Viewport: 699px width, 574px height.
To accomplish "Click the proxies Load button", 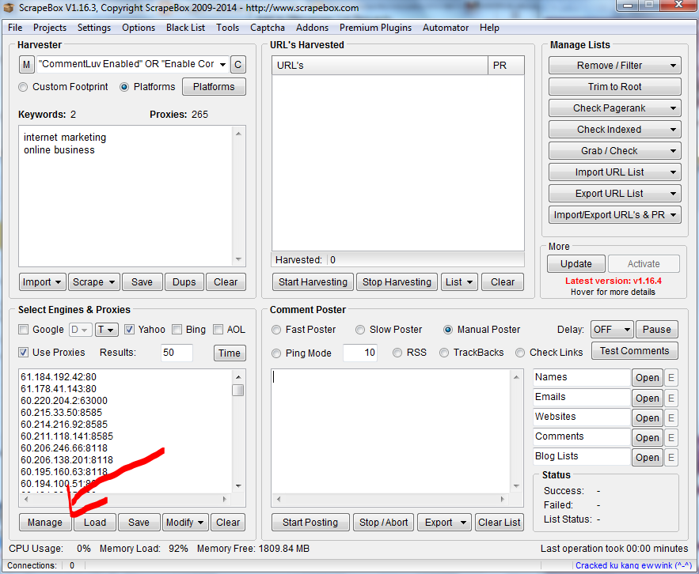I will click(x=95, y=523).
